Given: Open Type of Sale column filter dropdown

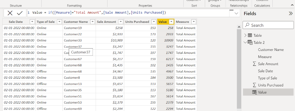Looking at the screenshot, I should 60,22.
